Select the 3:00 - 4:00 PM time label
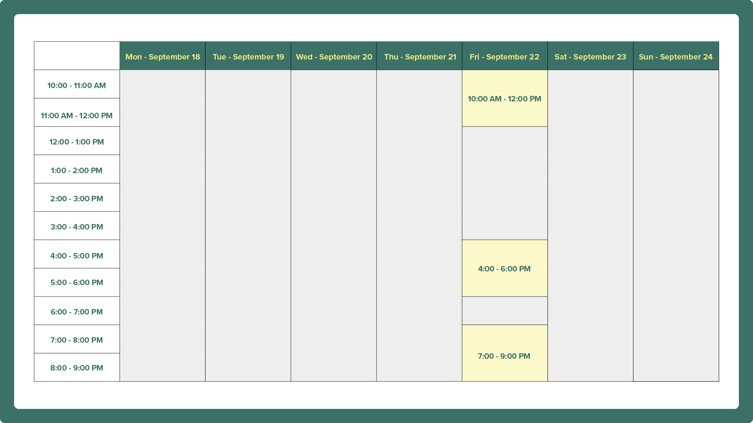 (x=77, y=226)
